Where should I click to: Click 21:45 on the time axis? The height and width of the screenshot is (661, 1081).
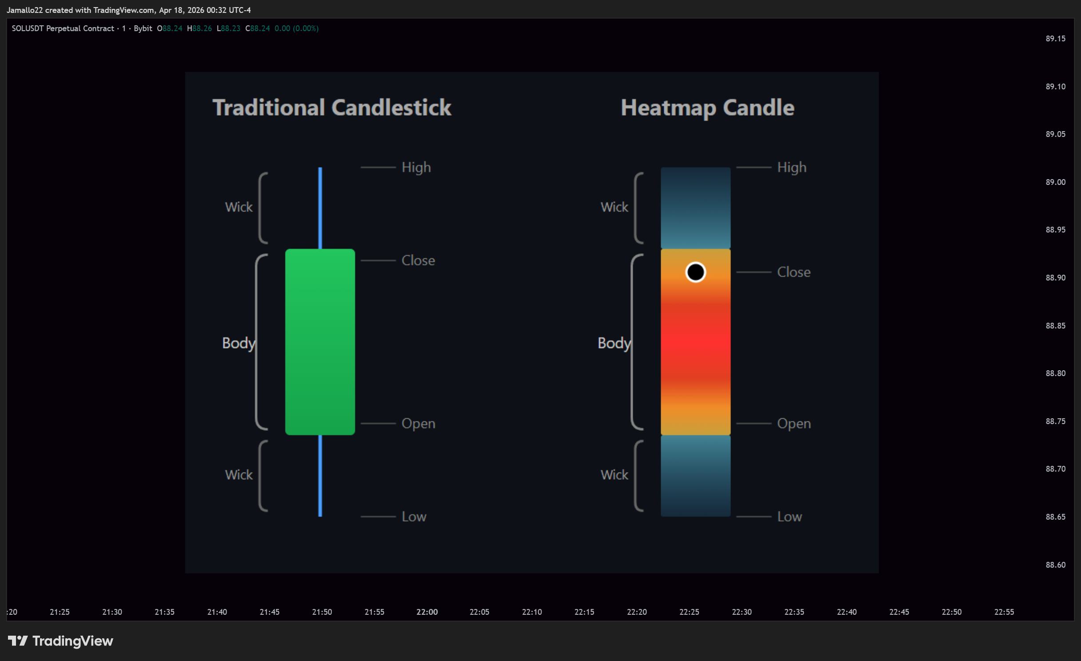[x=269, y=612]
